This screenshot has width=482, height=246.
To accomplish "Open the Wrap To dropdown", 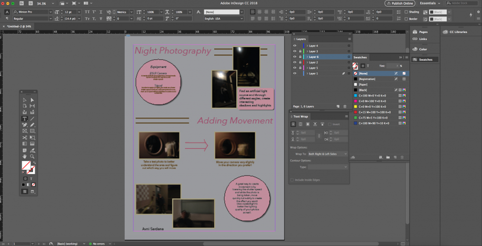I will [328, 154].
